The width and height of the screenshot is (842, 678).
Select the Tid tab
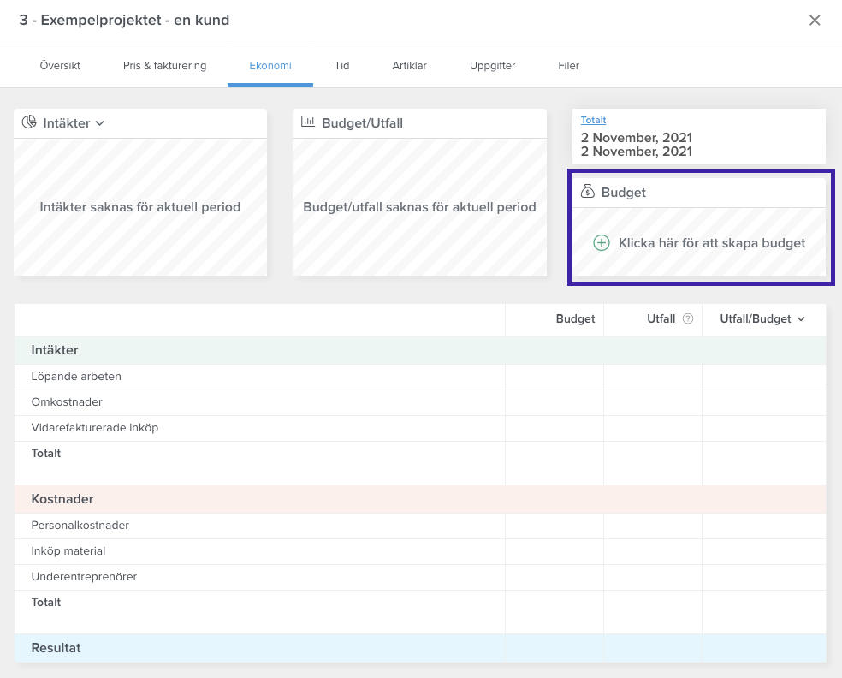pyautogui.click(x=342, y=66)
